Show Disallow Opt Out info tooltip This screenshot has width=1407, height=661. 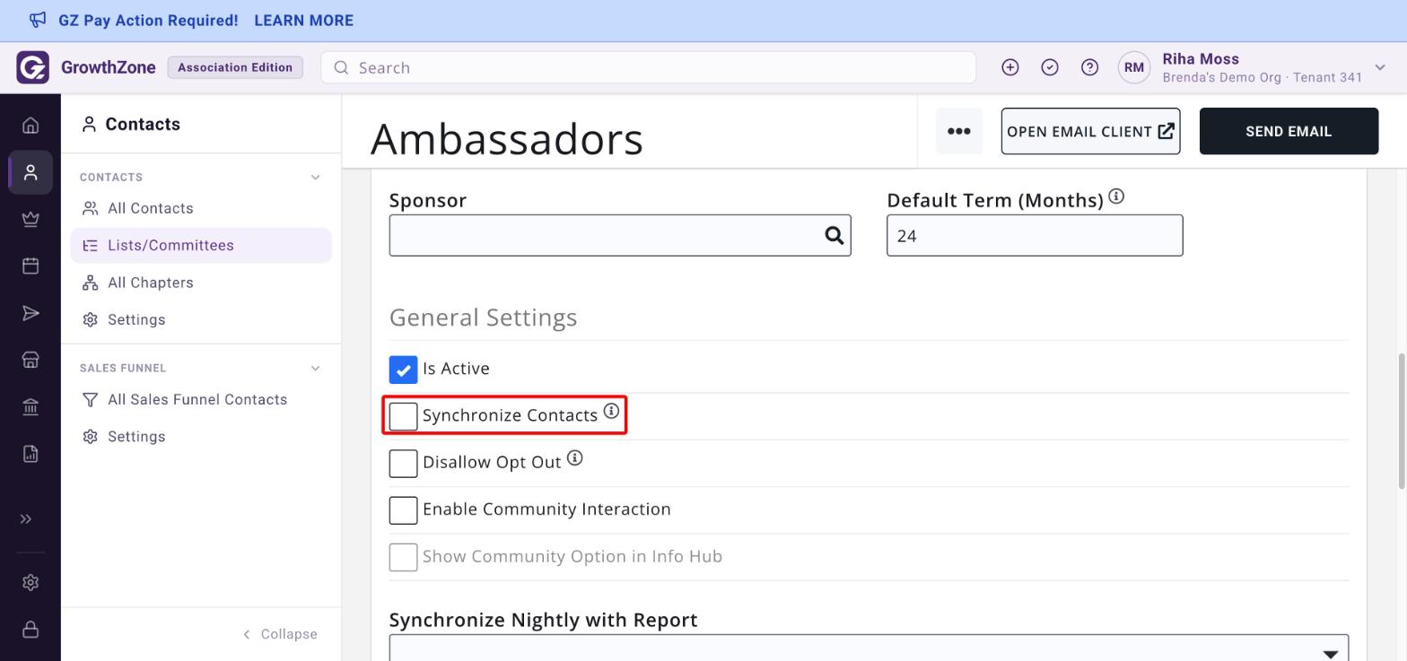pos(574,458)
